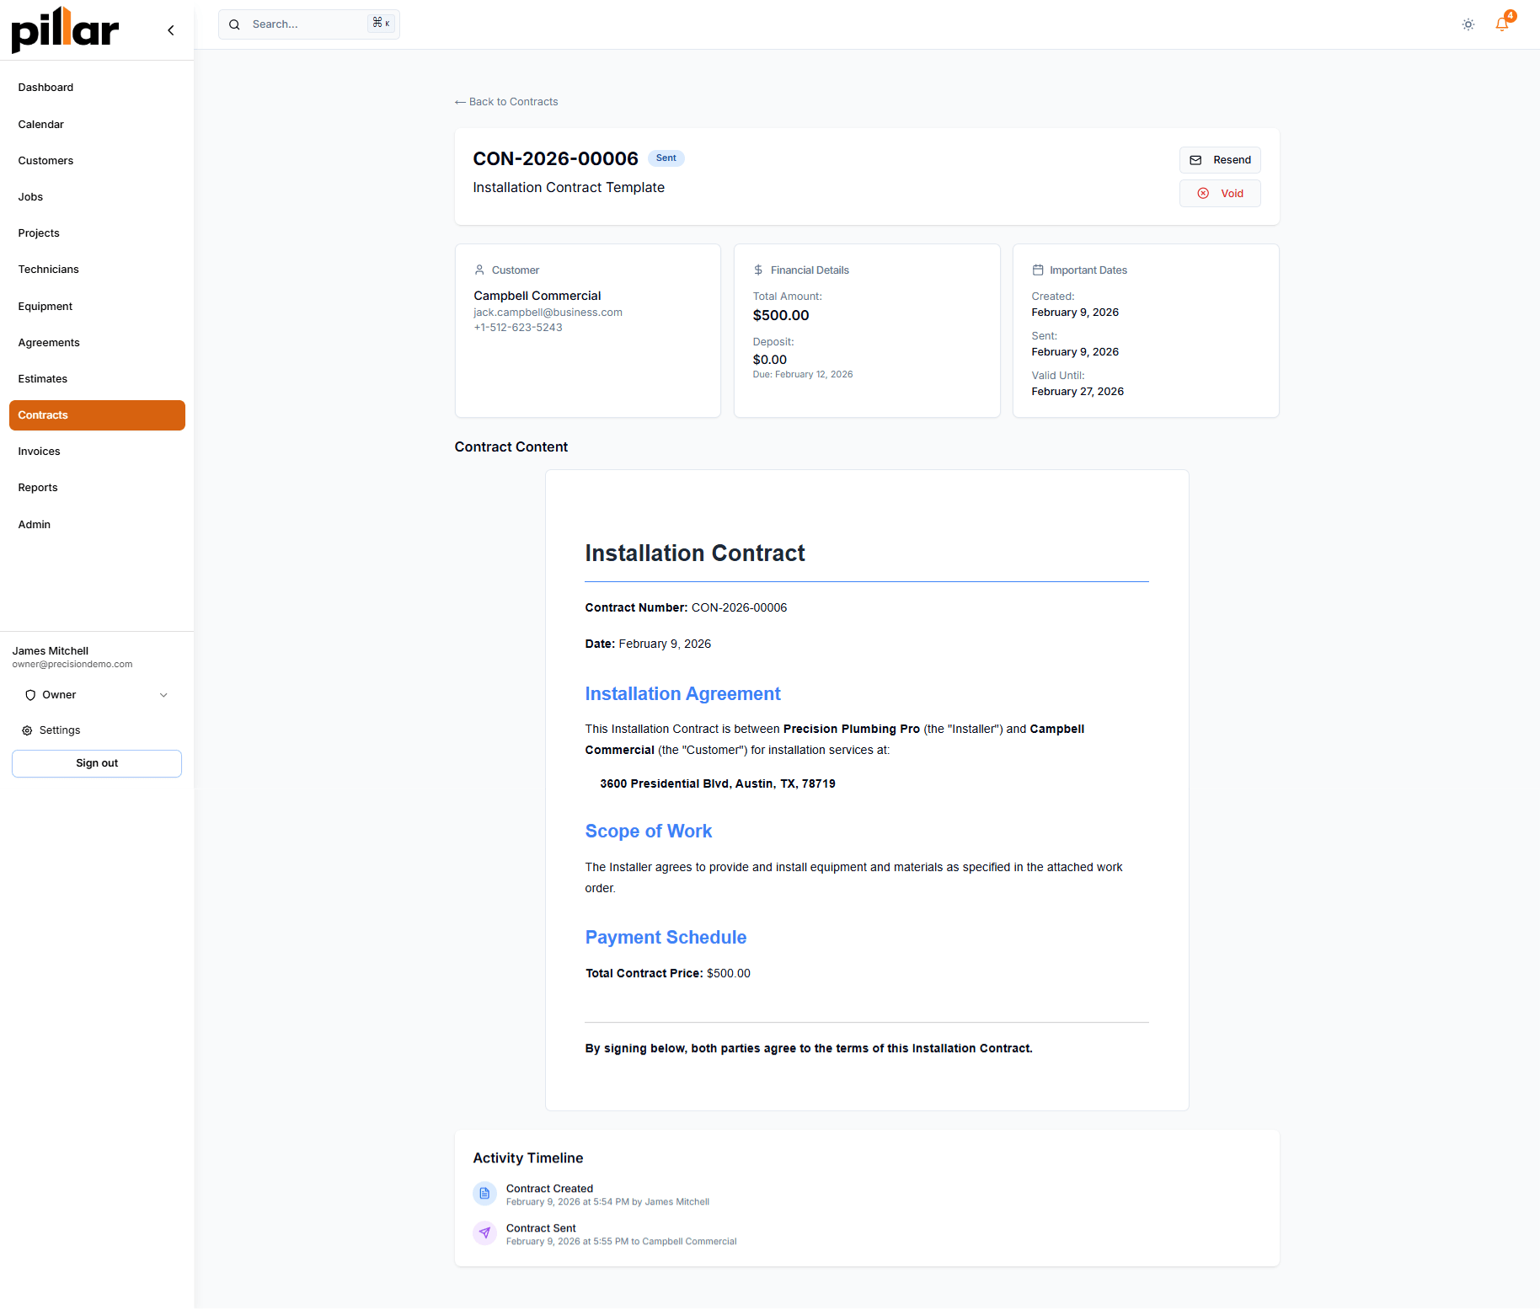Image resolution: width=1540 pixels, height=1310 pixels.
Task: Go to Technicians in the sidebar
Action: pos(49,270)
